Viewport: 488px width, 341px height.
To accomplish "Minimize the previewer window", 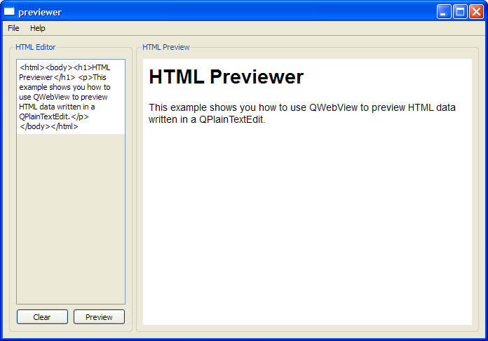I will click(x=444, y=12).
